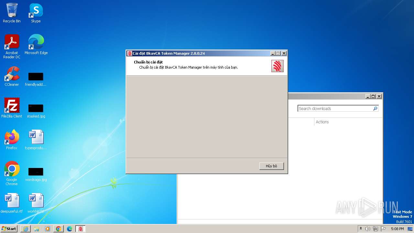The image size is (414, 233).
Task: Open FileZilla Client shortcut
Action: pyautogui.click(x=12, y=108)
